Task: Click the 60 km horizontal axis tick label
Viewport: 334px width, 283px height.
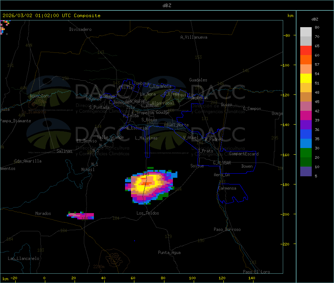Action: (x=133, y=278)
